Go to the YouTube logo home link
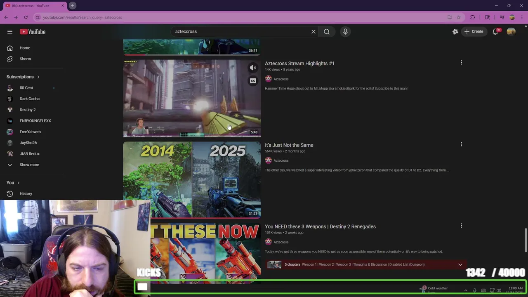Viewport: 528px width, 297px height. (33, 32)
